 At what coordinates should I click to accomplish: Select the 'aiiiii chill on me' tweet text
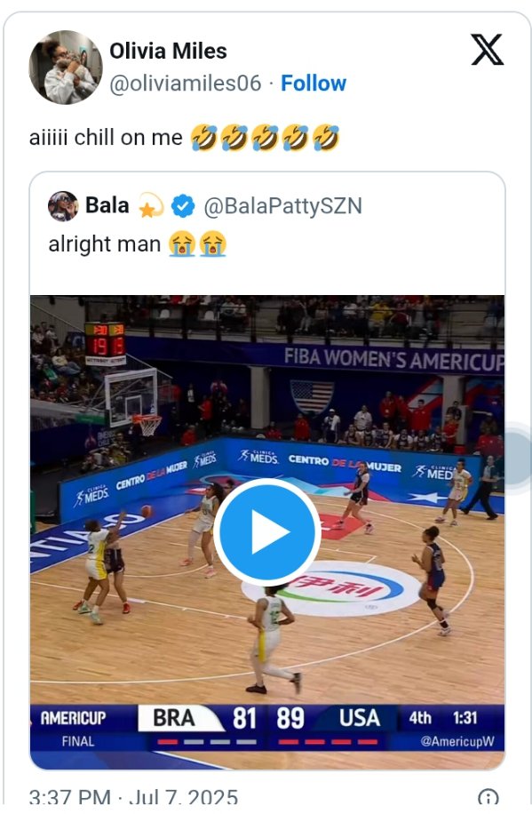tap(106, 138)
